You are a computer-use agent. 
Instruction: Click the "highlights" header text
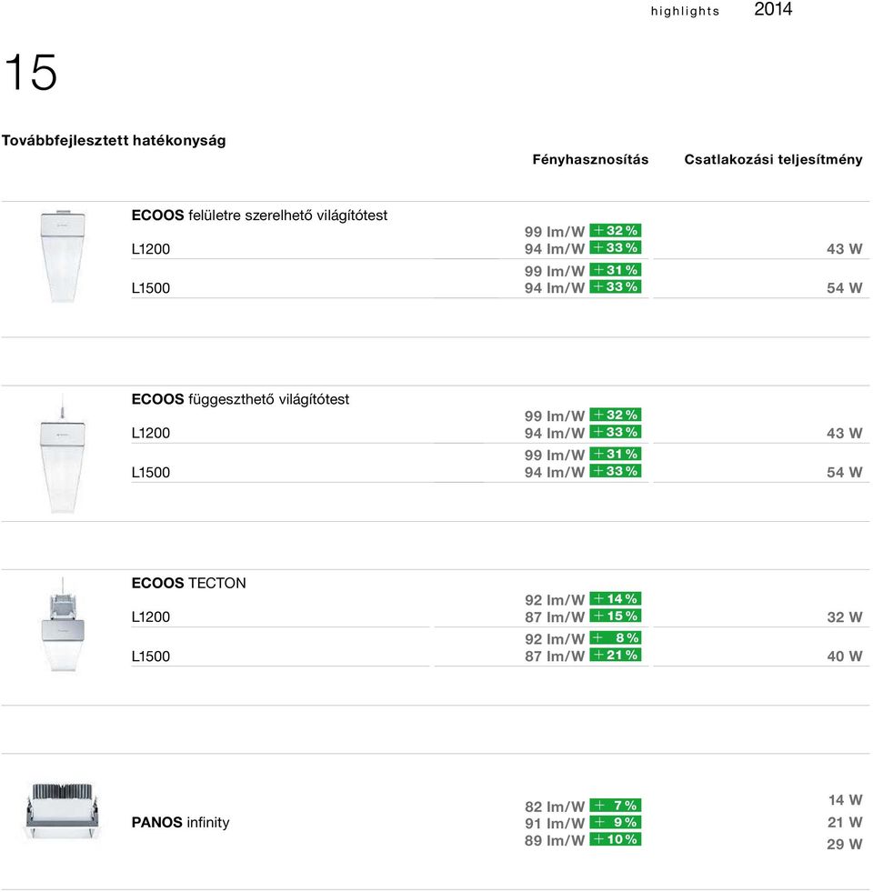coord(685,12)
